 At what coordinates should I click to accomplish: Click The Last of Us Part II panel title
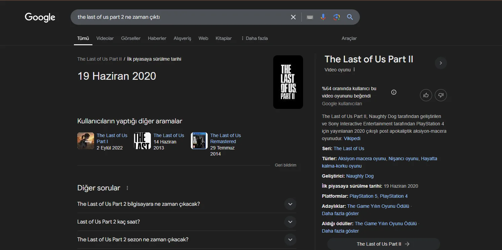(x=369, y=59)
